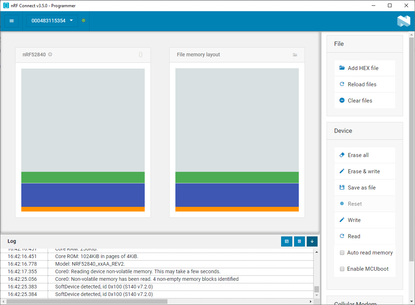Image resolution: width=415 pixels, height=305 pixels.
Task: Click SoftDevice detected entry at 16:42:25.384
Action: click(104, 294)
